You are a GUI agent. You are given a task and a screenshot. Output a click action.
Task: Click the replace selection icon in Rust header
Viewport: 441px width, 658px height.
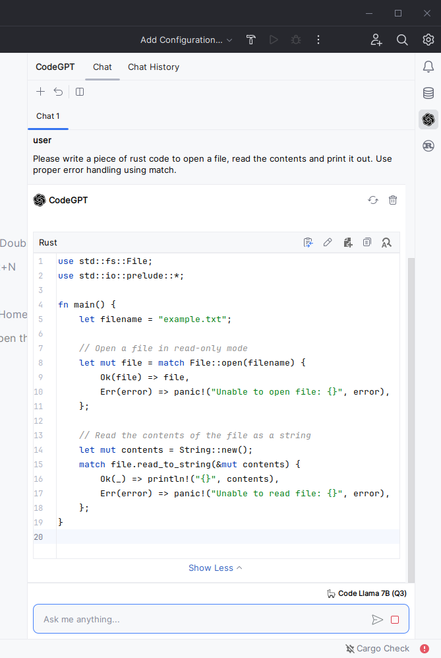(308, 243)
